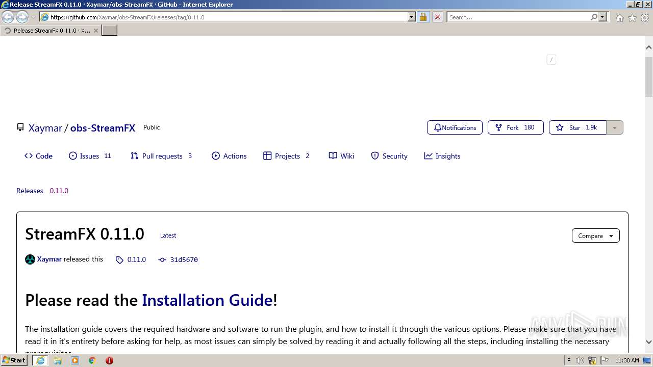
Task: Open the IE Tools gear icon
Action: pos(645,18)
